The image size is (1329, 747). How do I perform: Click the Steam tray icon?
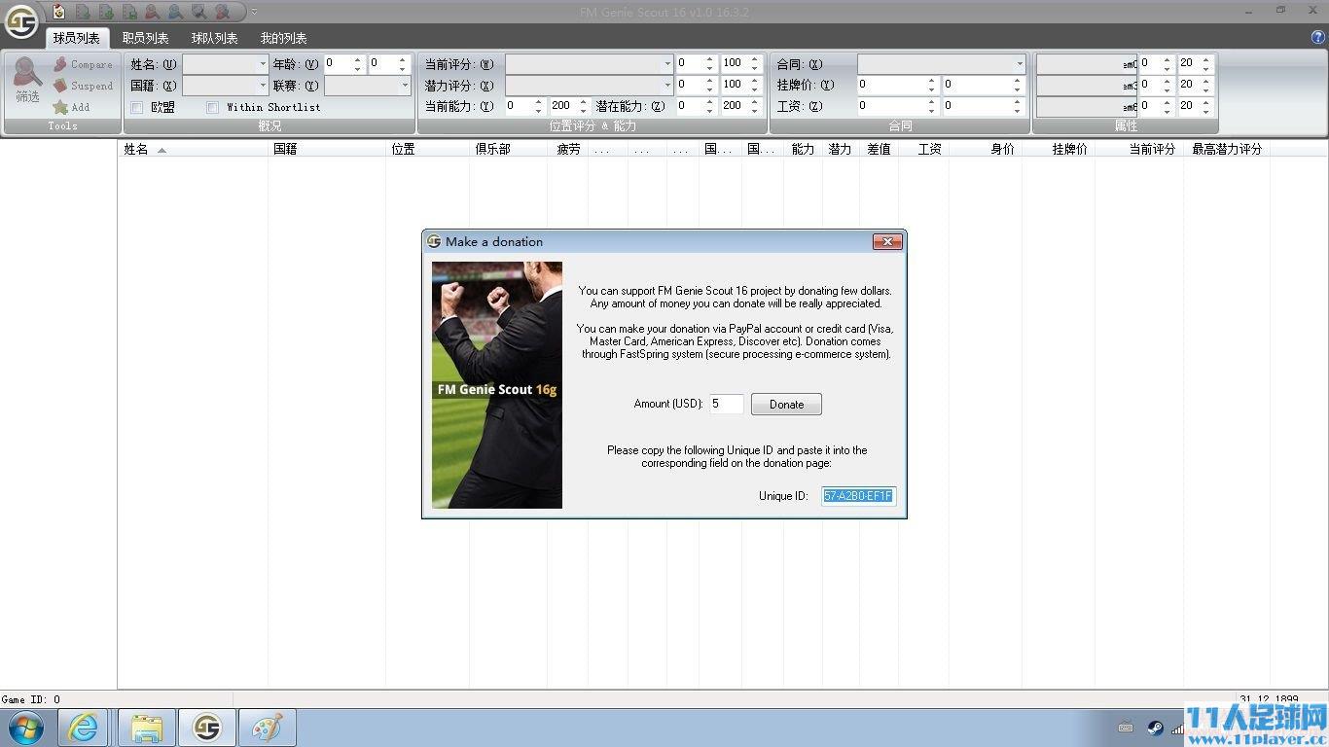[1155, 728]
